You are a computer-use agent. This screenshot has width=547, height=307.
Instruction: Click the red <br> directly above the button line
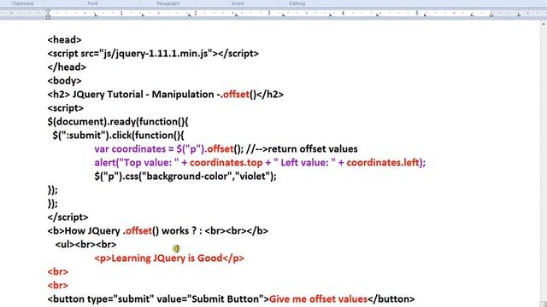coord(58,286)
